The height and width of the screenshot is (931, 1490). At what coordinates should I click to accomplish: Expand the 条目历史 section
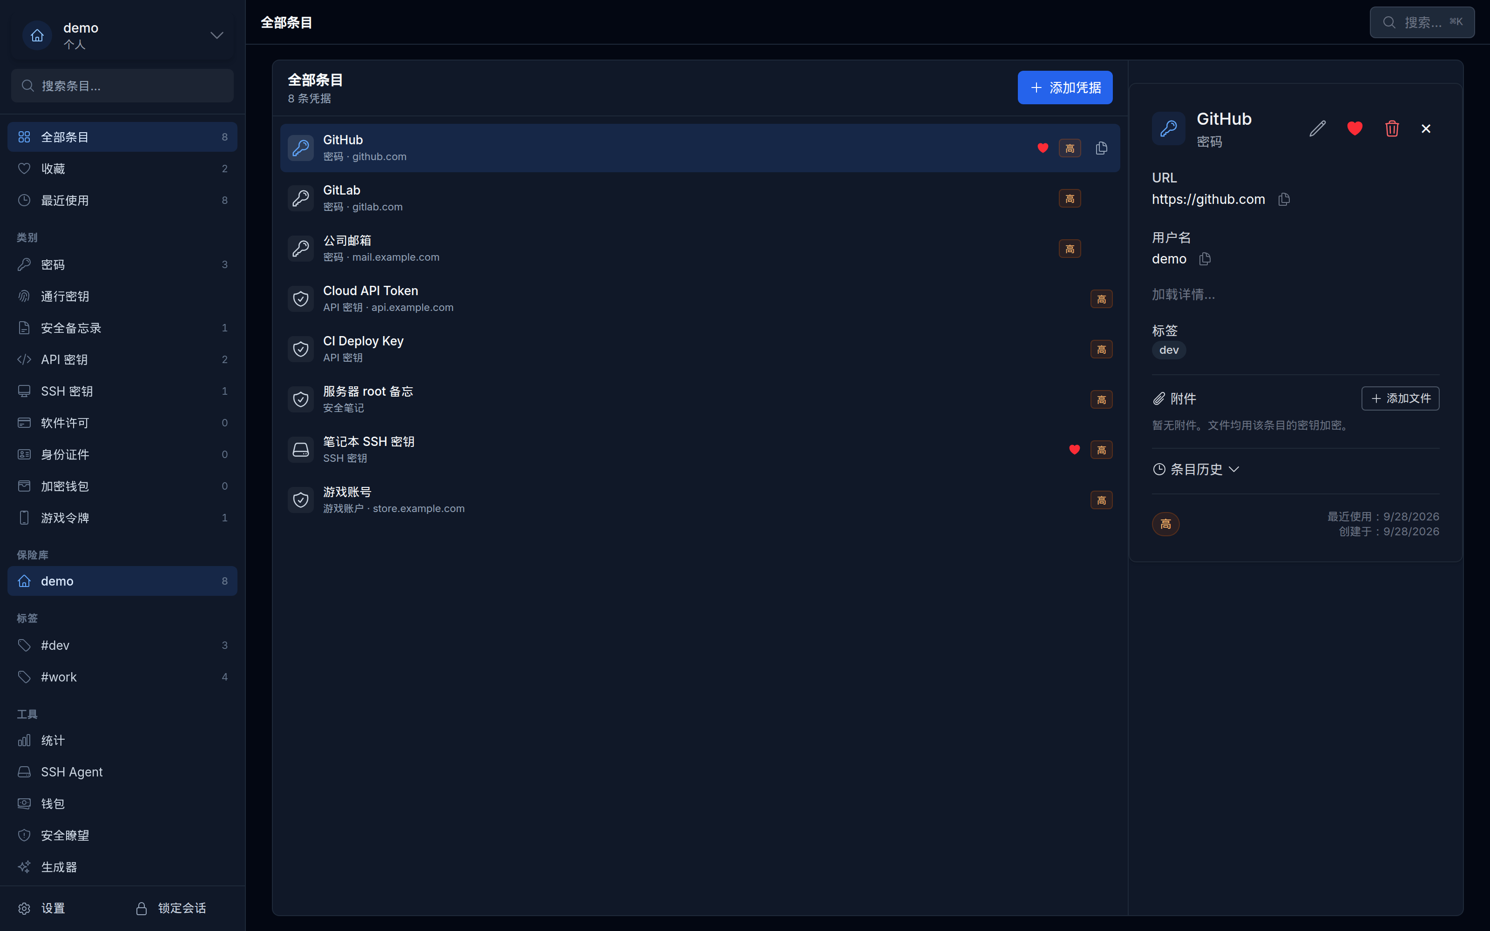pos(1195,469)
